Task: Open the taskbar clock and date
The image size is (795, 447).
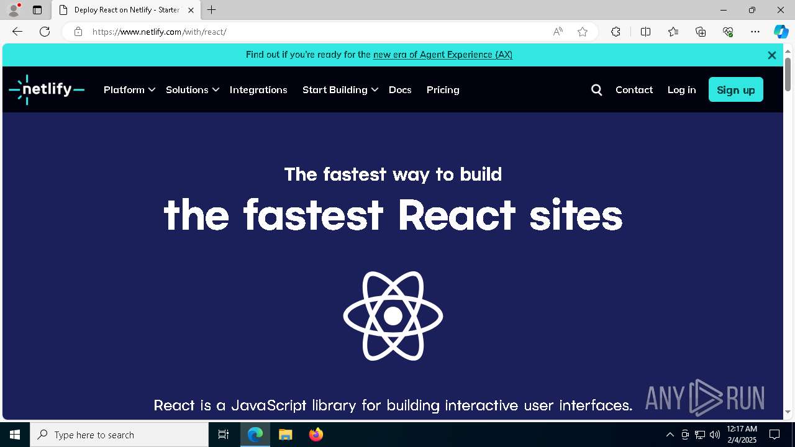Action: [742, 435]
